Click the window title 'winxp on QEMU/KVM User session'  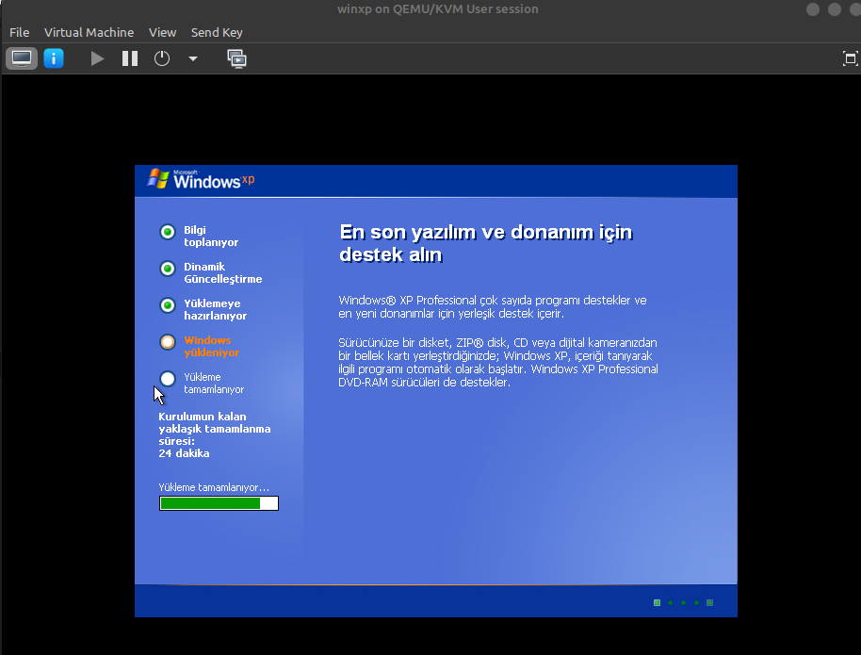(x=438, y=8)
